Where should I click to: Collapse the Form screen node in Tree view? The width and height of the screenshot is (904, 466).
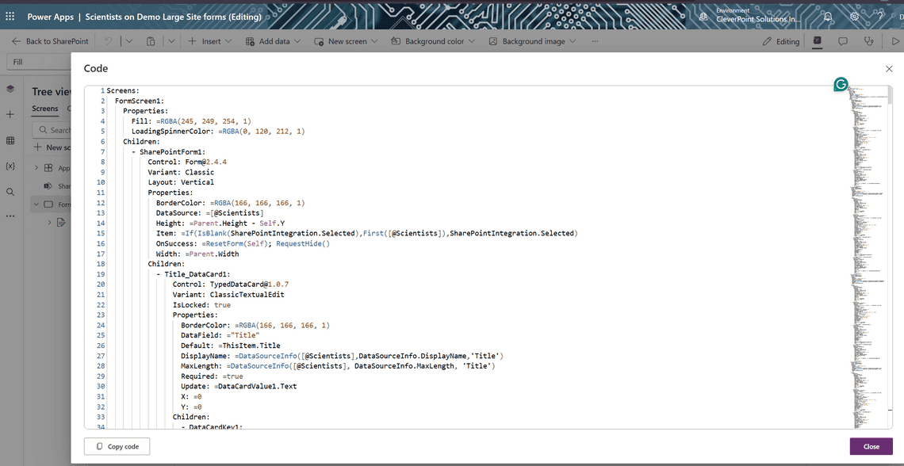[x=37, y=204]
